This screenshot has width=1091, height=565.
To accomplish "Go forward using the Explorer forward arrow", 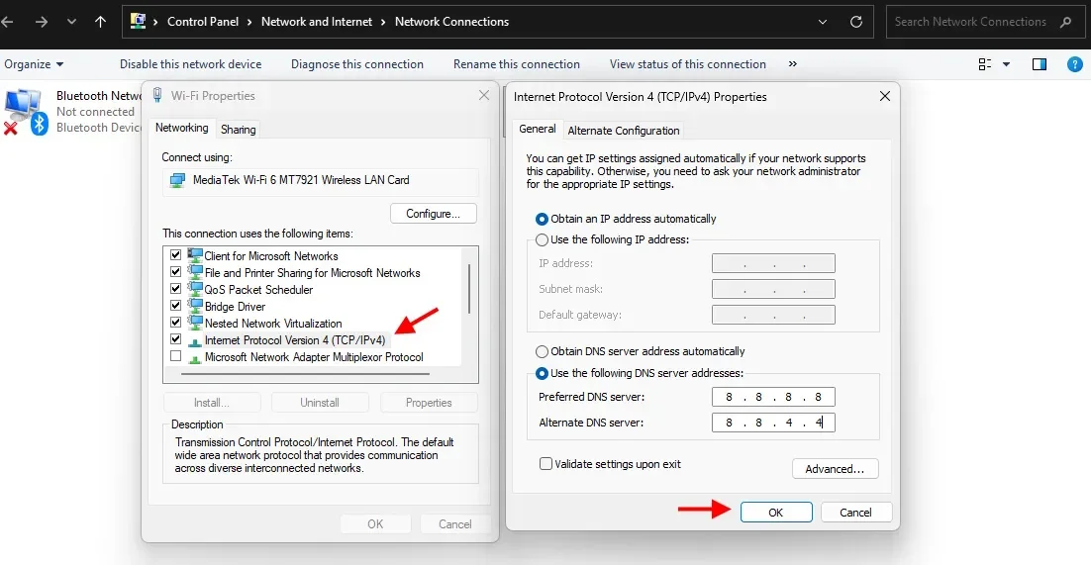I will 42,22.
